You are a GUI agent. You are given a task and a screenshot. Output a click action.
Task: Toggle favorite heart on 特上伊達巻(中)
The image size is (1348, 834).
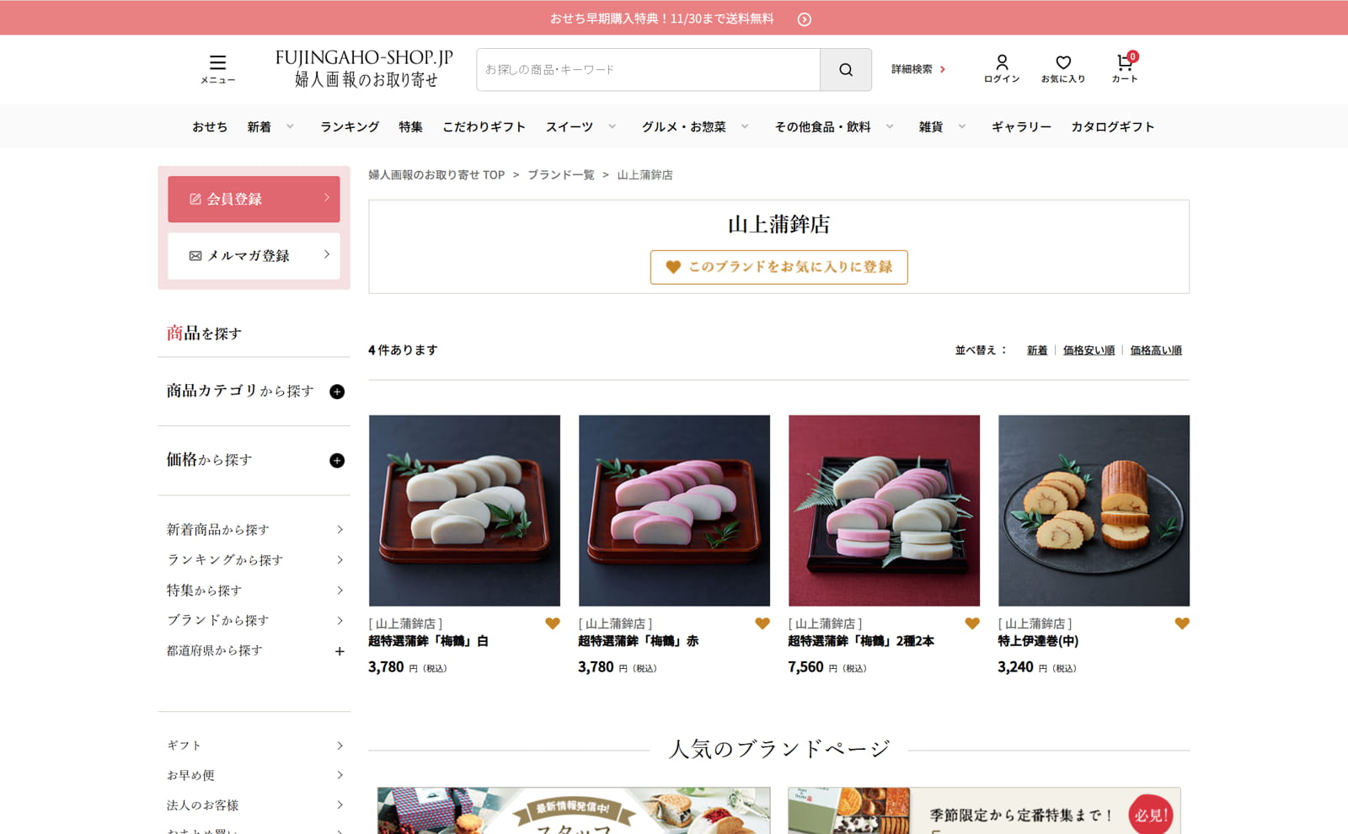click(1181, 623)
